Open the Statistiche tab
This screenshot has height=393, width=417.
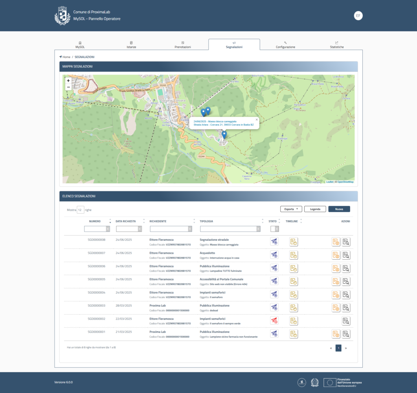tap(336, 45)
